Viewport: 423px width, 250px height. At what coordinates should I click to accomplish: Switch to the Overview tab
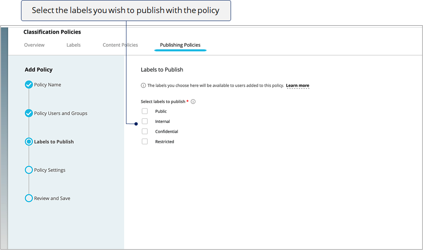click(x=34, y=45)
